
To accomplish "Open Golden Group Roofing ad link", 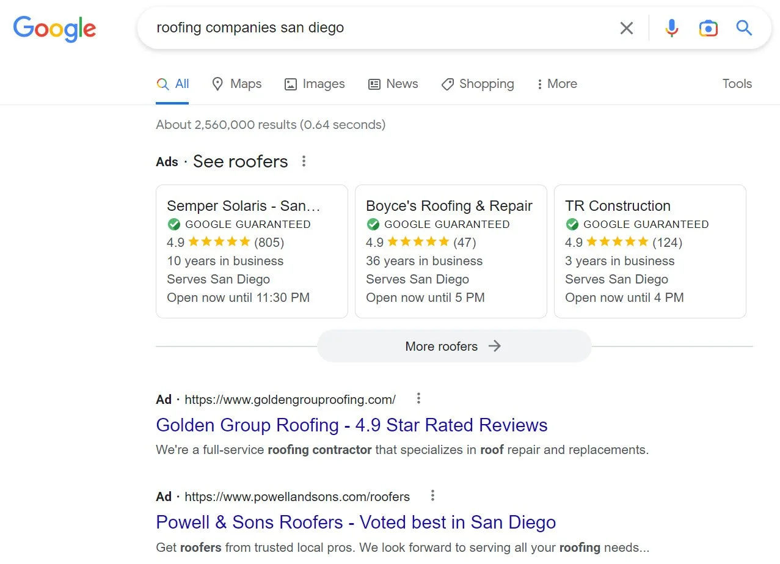I will [352, 425].
